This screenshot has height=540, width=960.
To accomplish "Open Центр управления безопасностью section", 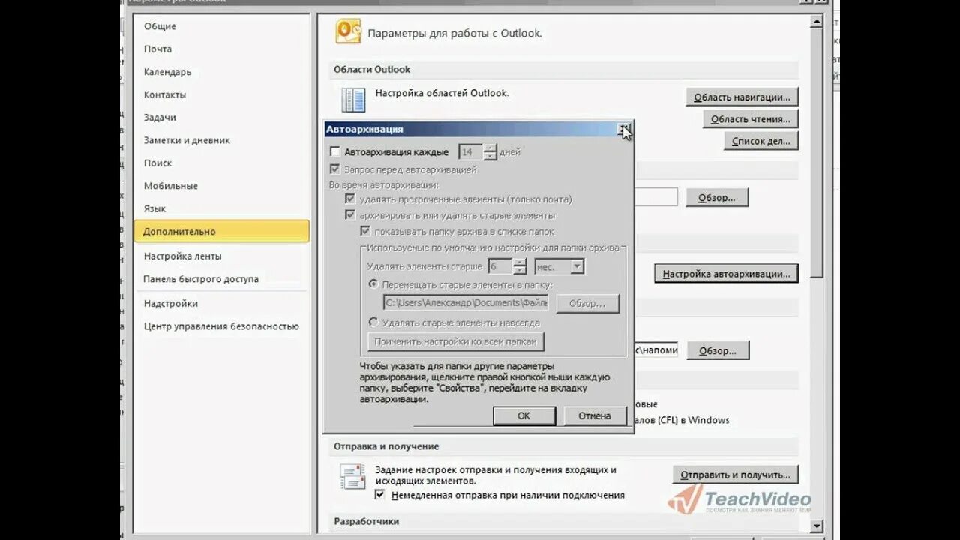I will 222,325.
